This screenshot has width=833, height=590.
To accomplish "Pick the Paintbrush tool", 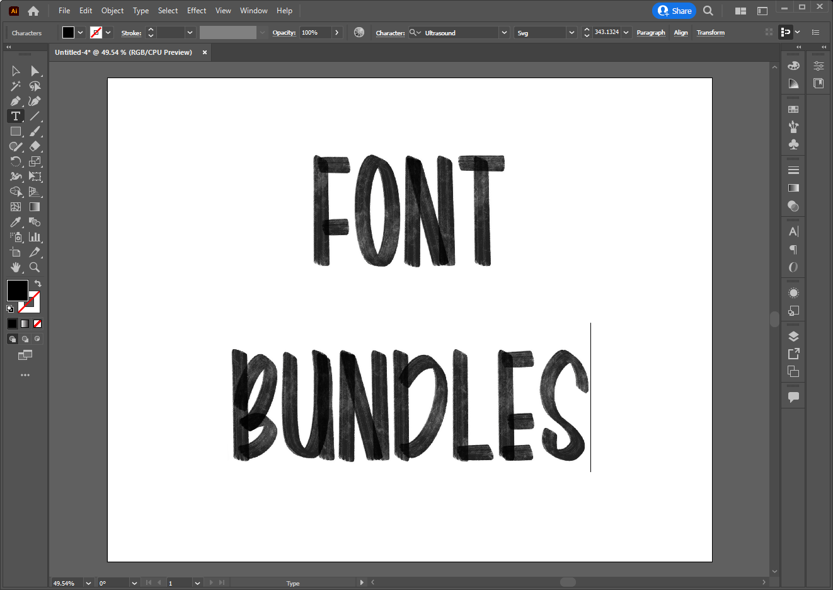I will (35, 131).
